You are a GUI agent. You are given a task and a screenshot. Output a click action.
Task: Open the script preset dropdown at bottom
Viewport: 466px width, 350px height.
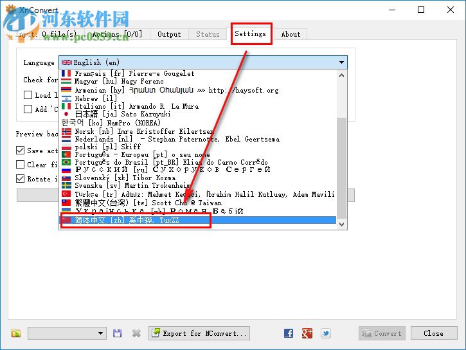pos(67,333)
